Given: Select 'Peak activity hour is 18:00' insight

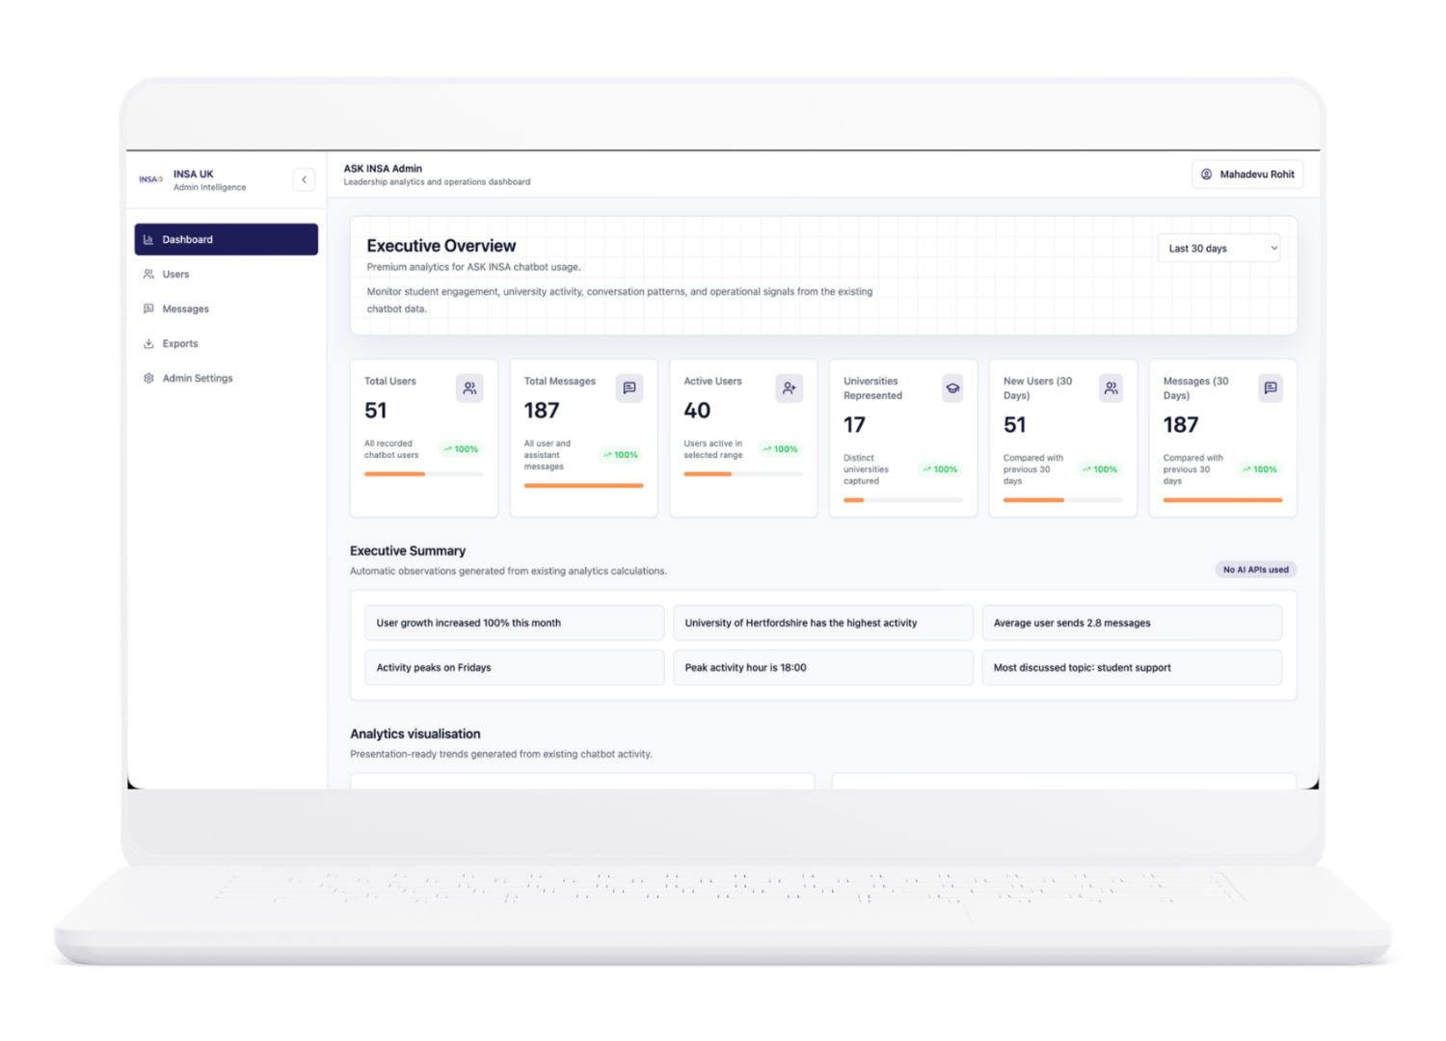Looking at the screenshot, I should [823, 667].
